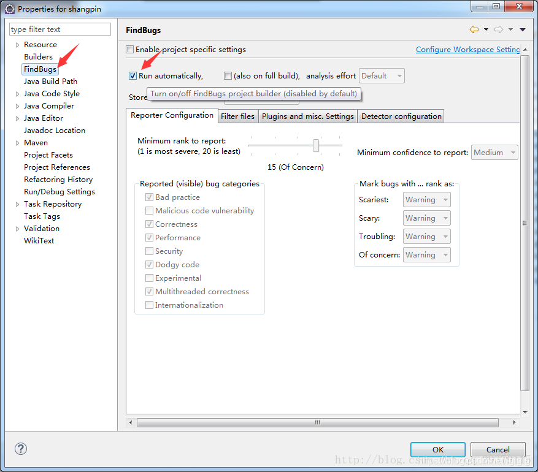The width and height of the screenshot is (538, 472).
Task: Click Cancel button
Action: point(498,449)
